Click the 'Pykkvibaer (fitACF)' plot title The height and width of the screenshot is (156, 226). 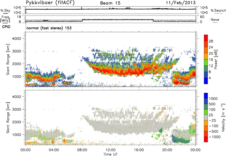50,3
